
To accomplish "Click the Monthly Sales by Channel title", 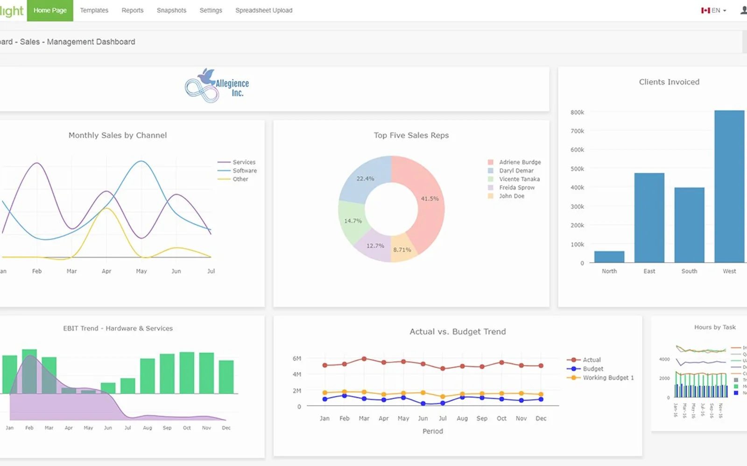I will coord(118,135).
